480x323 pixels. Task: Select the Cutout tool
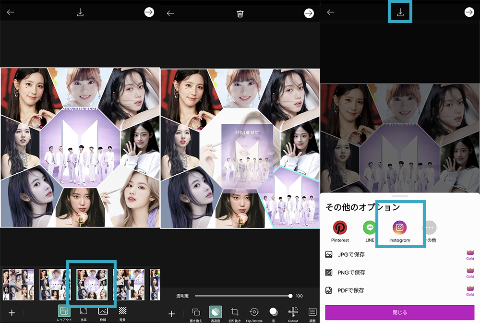(293, 313)
